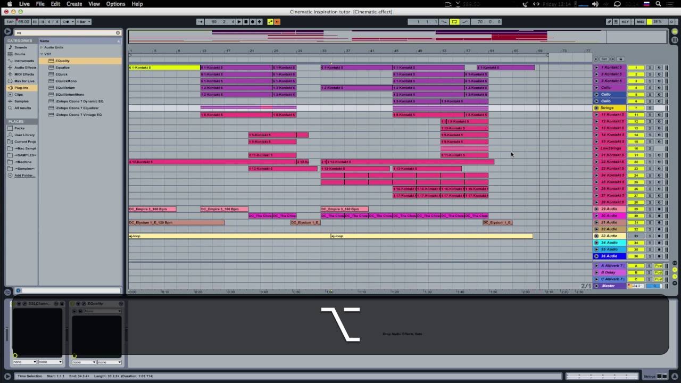Clear the browser search field

(118, 33)
